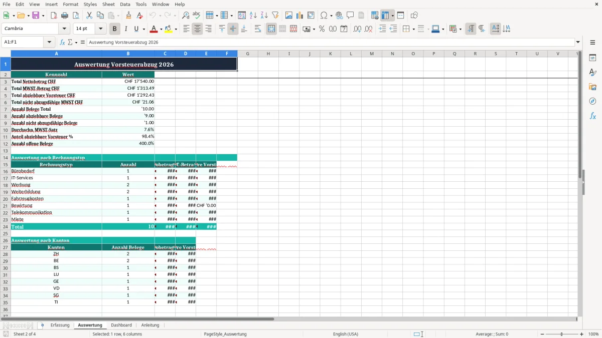Open the sidebar Gallery panel
The height and width of the screenshot is (338, 602).
tap(592, 87)
